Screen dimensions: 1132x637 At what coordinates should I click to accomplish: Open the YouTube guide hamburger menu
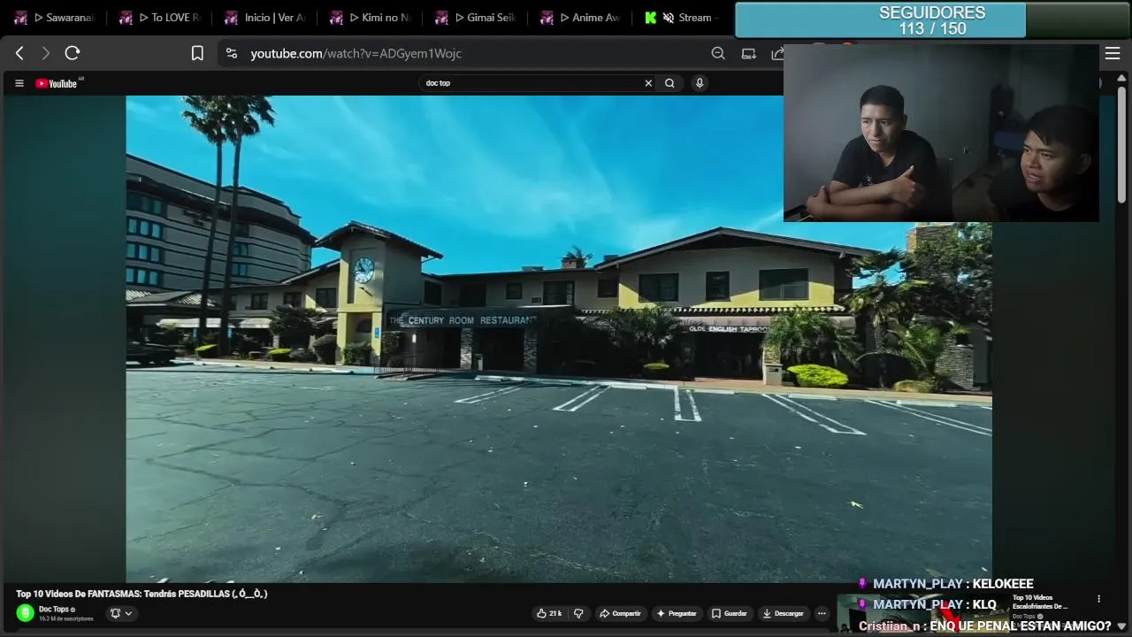pos(19,83)
